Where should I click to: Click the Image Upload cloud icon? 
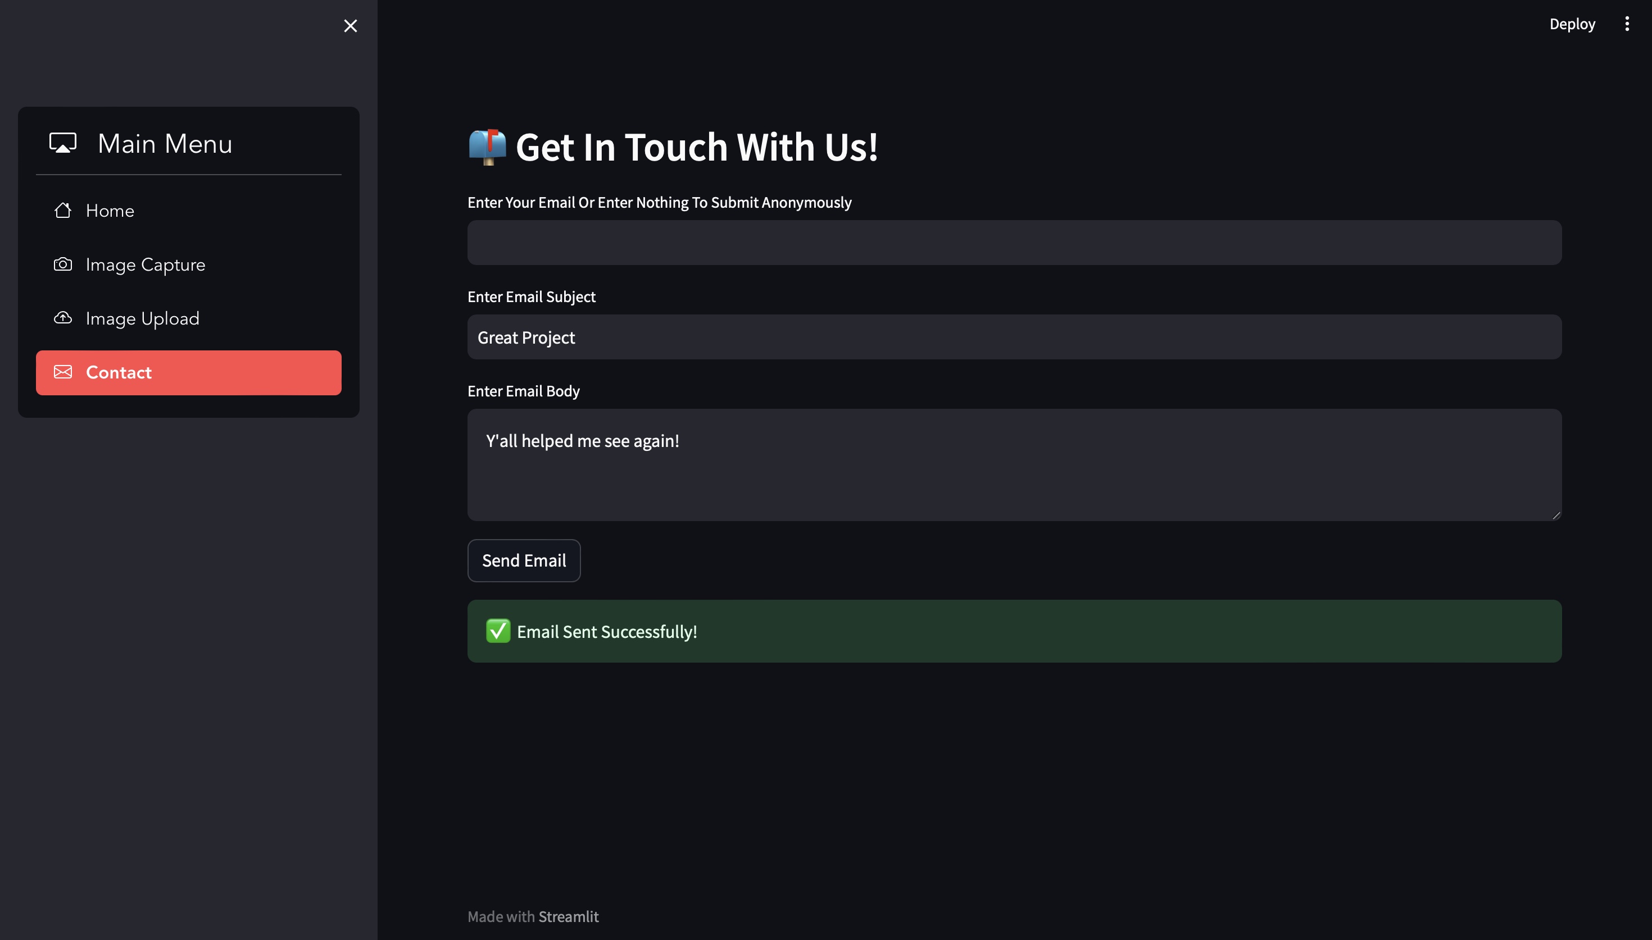62,318
